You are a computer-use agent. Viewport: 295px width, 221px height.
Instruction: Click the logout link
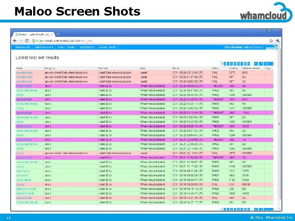(x=258, y=47)
